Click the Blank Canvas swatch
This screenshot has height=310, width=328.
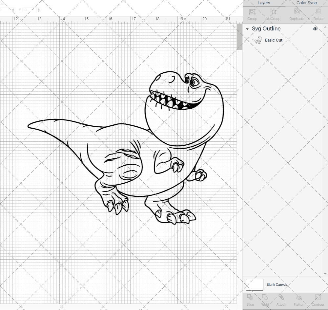(x=255, y=285)
